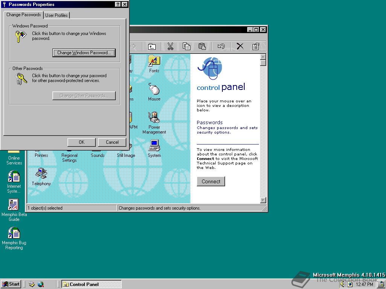Maximize the Control Panel window

click(256, 29)
